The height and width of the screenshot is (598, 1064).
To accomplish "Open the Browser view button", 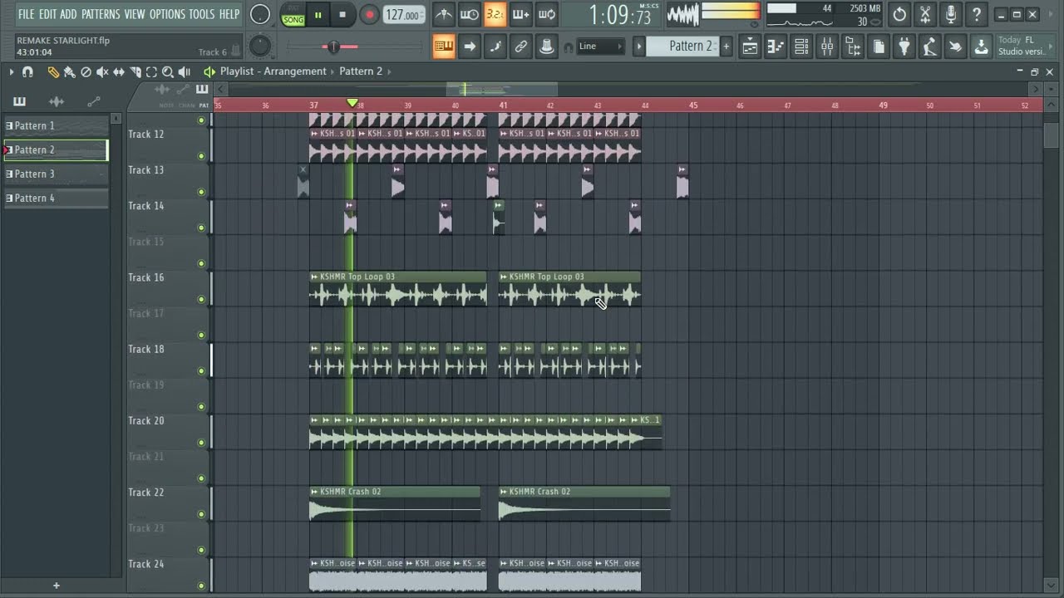I will (853, 47).
